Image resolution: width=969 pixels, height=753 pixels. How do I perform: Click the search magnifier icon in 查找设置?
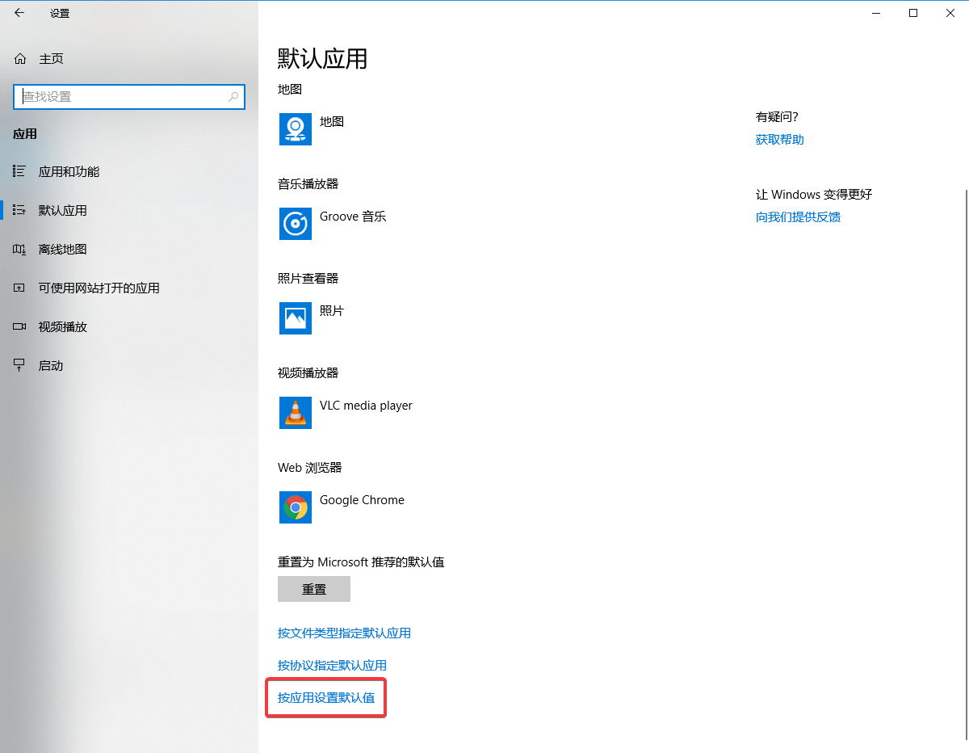233,96
